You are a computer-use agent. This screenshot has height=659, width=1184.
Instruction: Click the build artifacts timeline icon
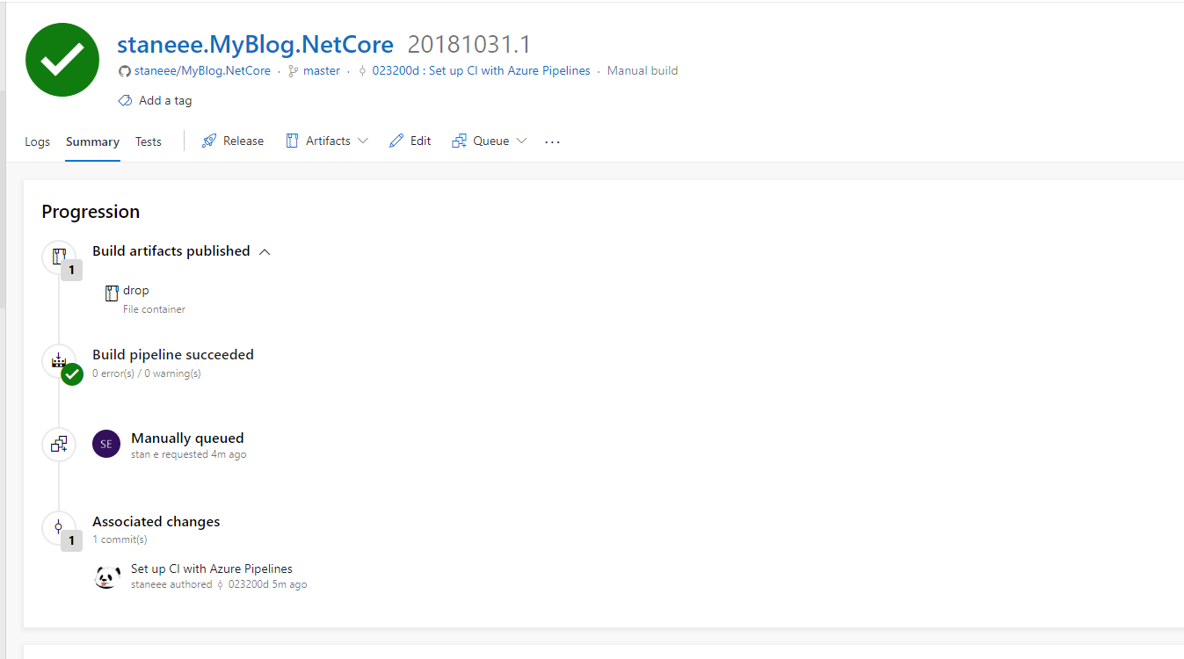coord(59,257)
